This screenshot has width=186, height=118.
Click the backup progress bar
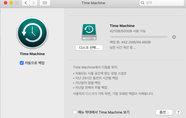(139, 37)
